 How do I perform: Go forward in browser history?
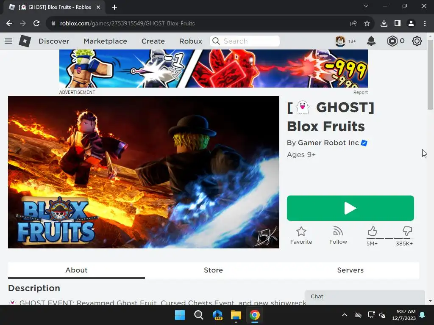click(x=23, y=24)
